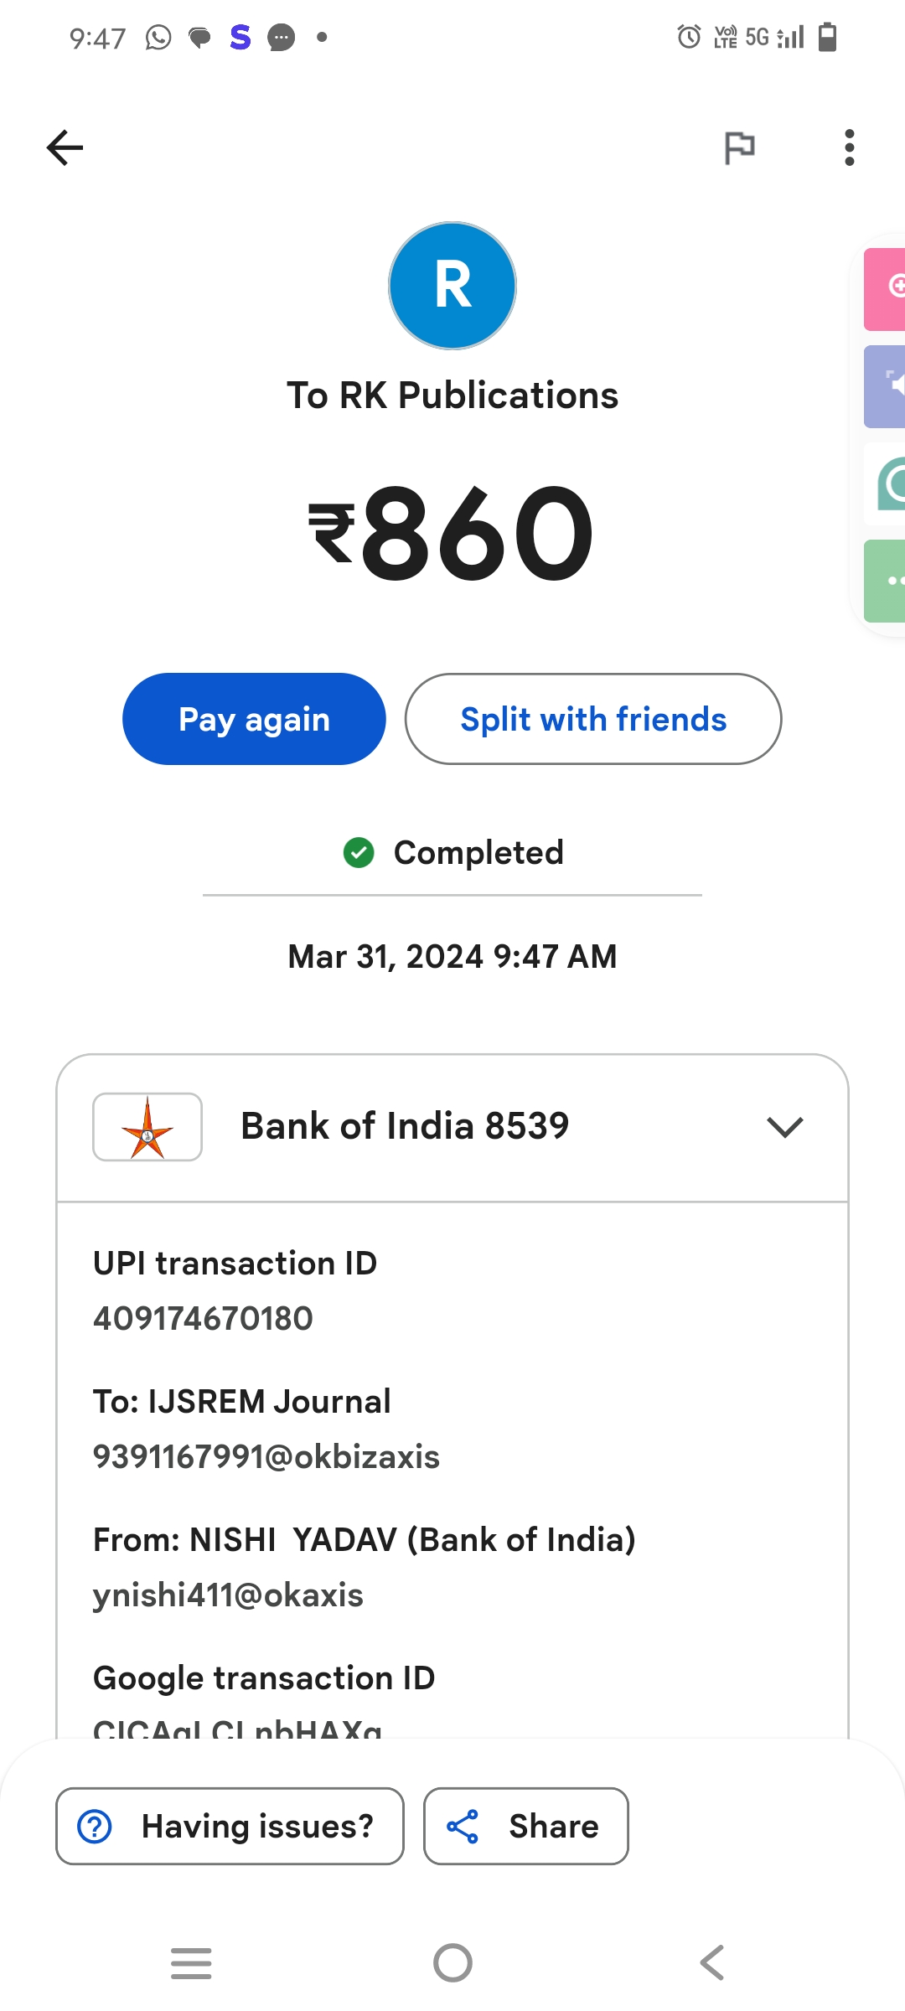
Task: Tap the pink floating sidebar icon
Action: [x=887, y=289]
